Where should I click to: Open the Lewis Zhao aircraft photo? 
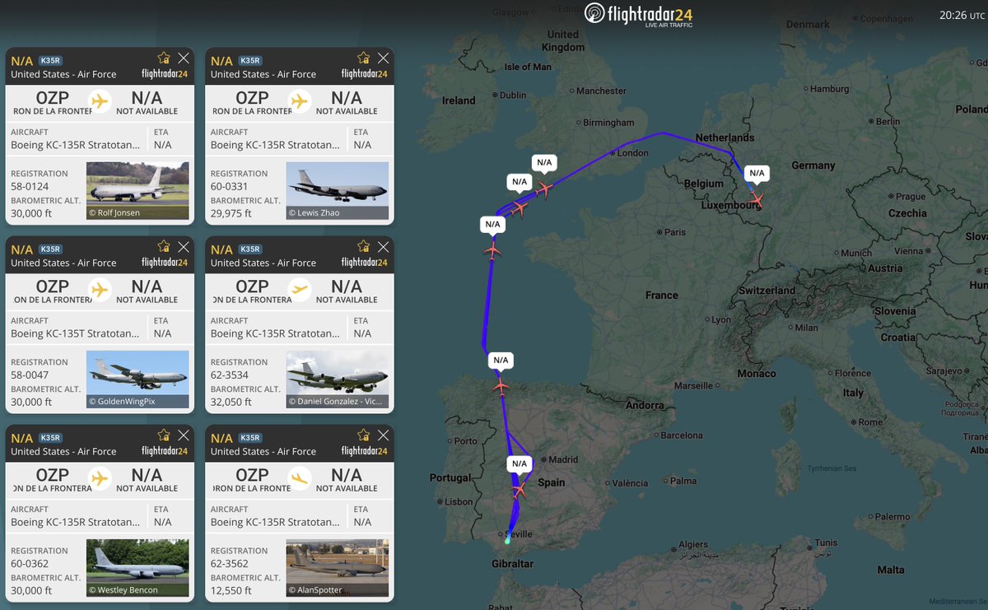pyautogui.click(x=338, y=191)
